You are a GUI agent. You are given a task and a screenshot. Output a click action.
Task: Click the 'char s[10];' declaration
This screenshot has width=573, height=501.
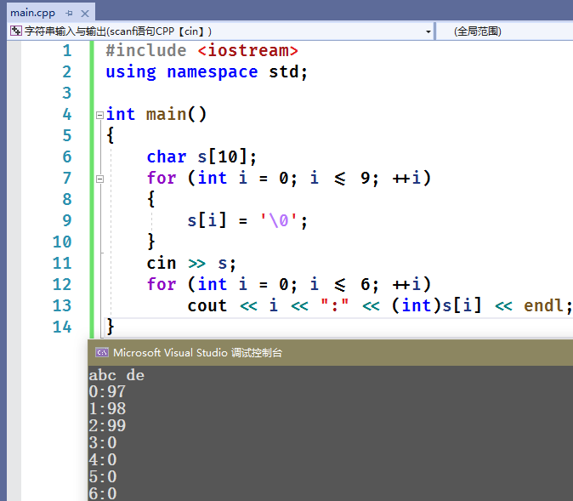pyautogui.click(x=201, y=157)
